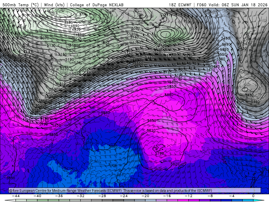Click the "F060 Valid: 06Z SUN JAN 18 2026" text

coord(232,5)
